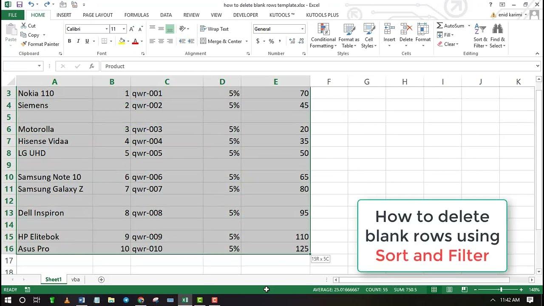This screenshot has height=306, width=544.
Task: Open the Name Box dropdown arrow
Action: (40, 66)
